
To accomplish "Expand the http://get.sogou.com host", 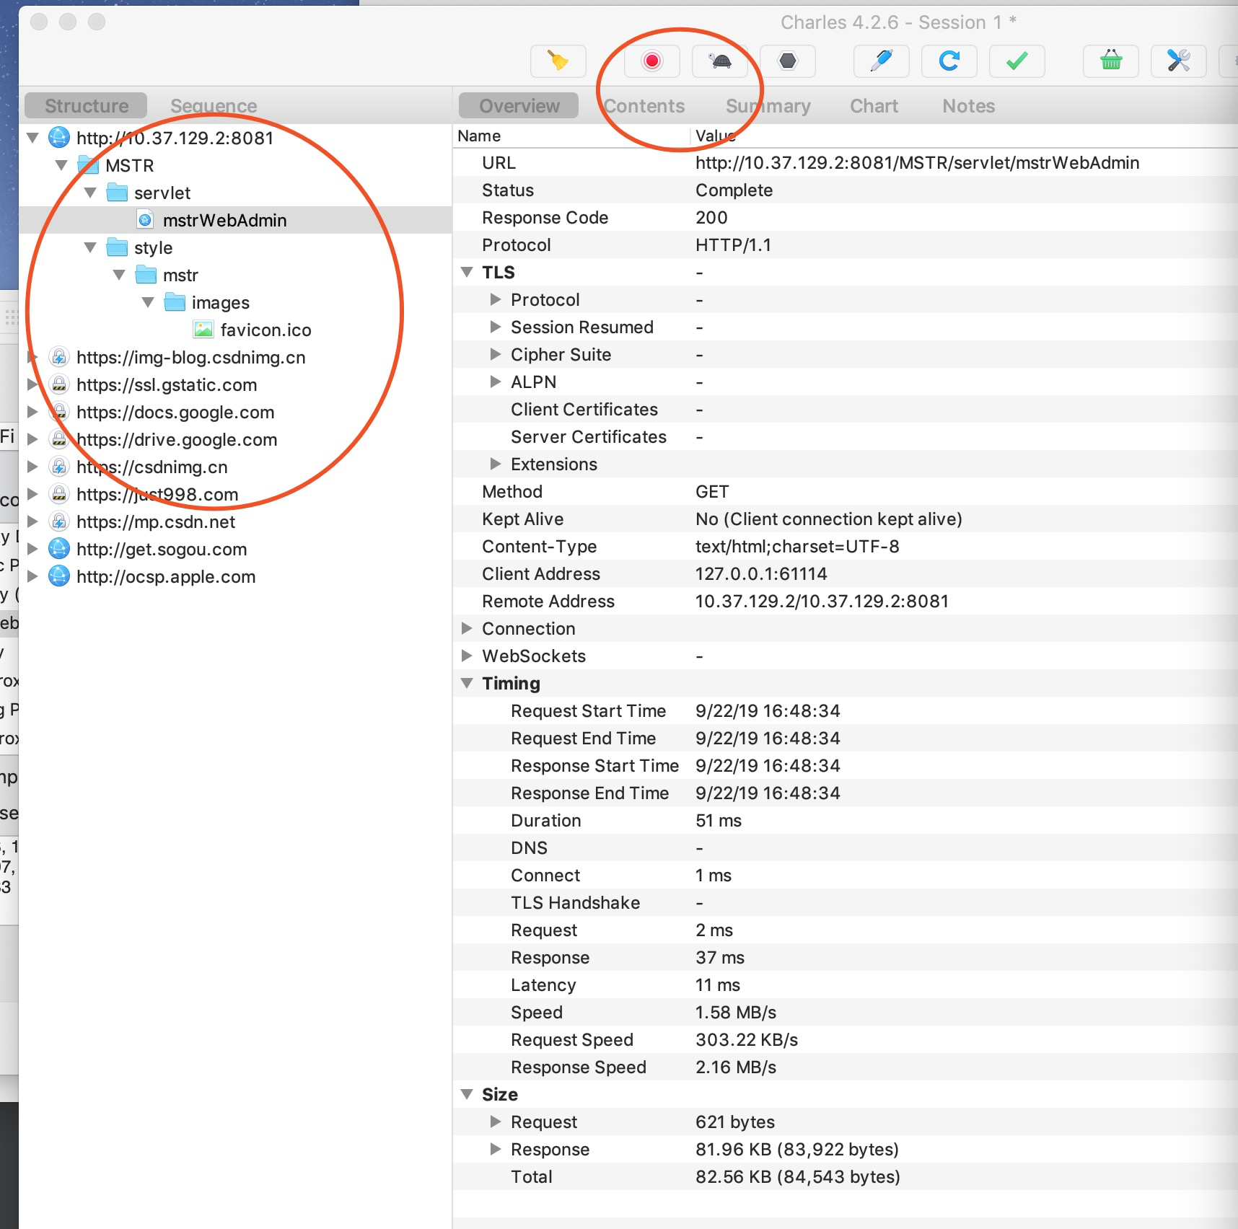I will (x=32, y=549).
